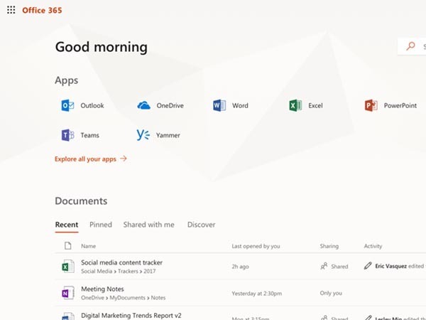
Task: Click OneNote file icon for Meeting Notes
Action: click(x=68, y=293)
